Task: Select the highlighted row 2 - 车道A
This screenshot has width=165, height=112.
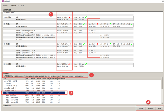Action: point(34,93)
